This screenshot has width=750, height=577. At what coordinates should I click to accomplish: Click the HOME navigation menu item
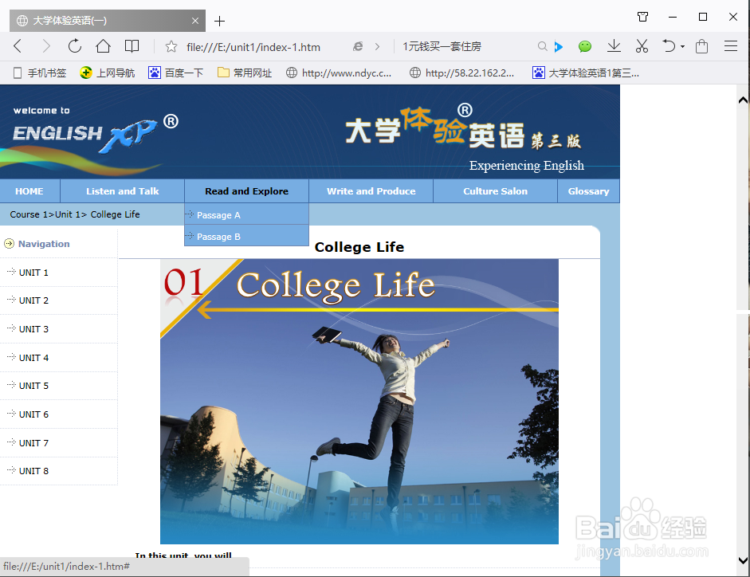[29, 191]
